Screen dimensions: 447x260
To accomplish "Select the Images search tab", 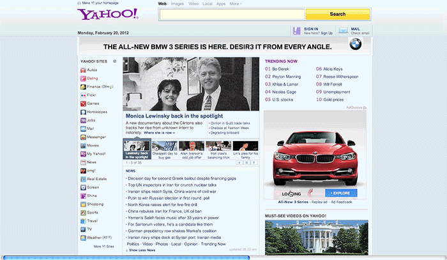I will [x=178, y=4].
